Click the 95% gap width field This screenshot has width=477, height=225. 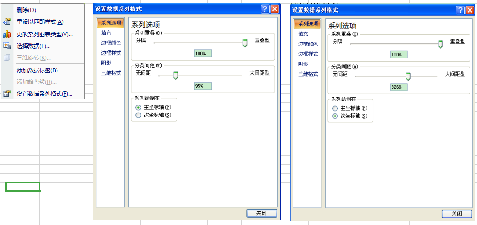[x=203, y=86]
